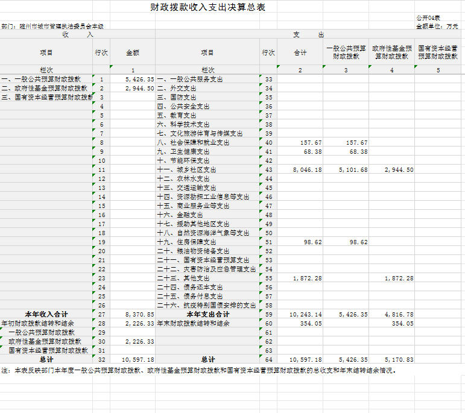Click the 本年收入合计 total label

[x=46, y=315]
